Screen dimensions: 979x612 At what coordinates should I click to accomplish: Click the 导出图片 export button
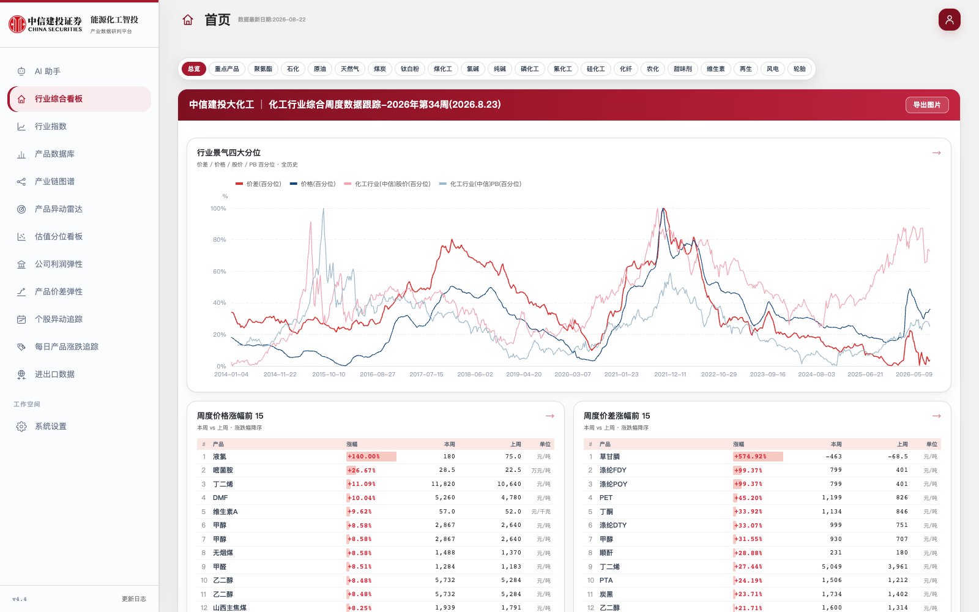(927, 105)
